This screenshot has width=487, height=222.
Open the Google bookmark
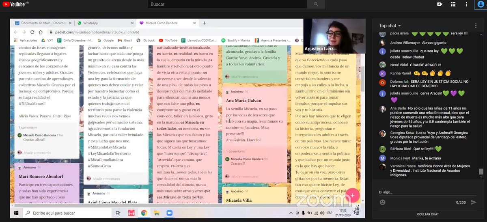pyautogui.click(x=106, y=40)
